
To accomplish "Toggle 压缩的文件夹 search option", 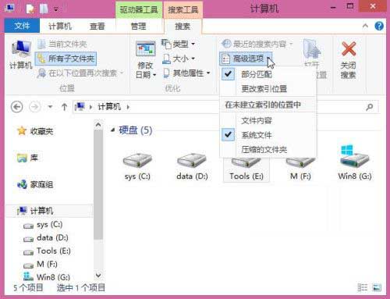I will click(268, 150).
